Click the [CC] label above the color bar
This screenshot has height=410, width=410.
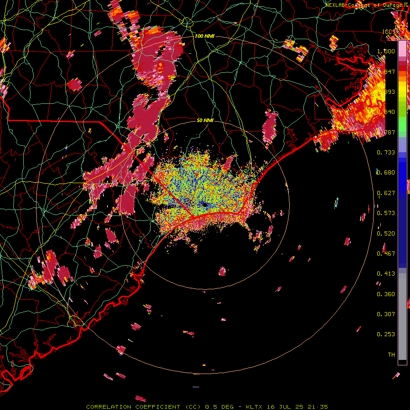coord(389,31)
